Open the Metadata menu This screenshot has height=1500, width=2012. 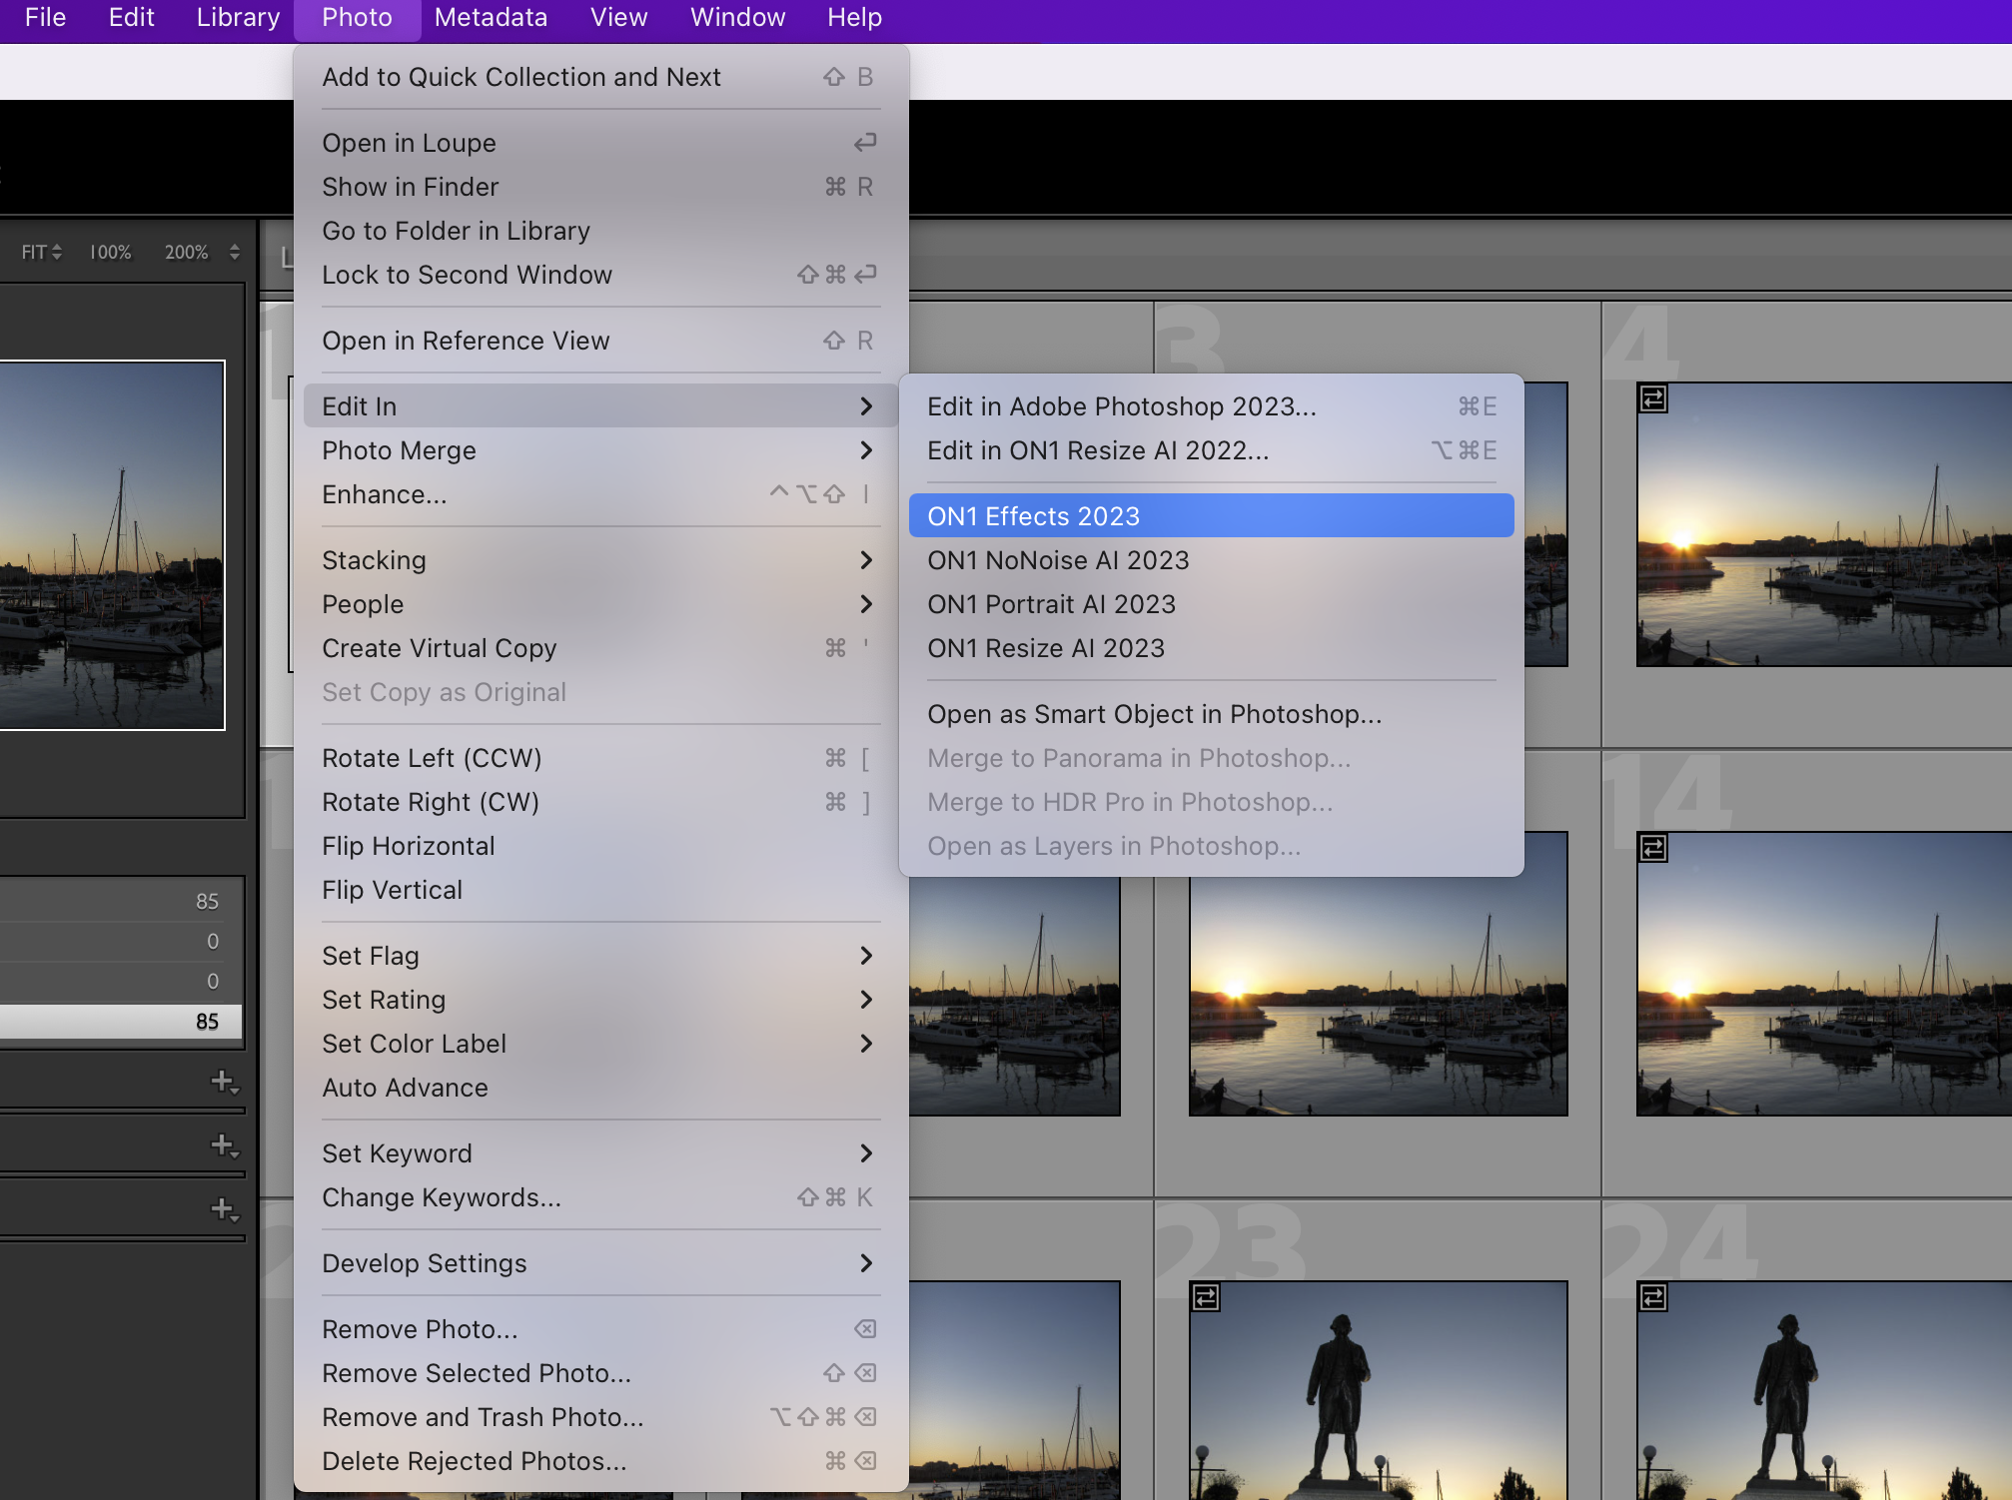tap(491, 18)
